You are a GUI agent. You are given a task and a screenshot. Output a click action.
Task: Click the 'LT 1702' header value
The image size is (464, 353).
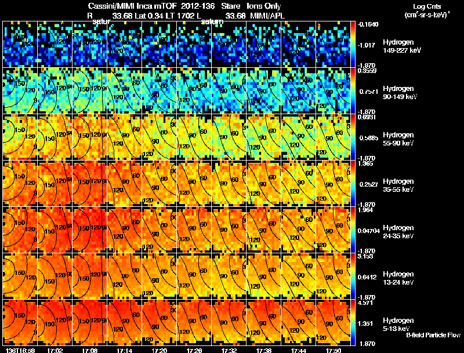pyautogui.click(x=178, y=16)
